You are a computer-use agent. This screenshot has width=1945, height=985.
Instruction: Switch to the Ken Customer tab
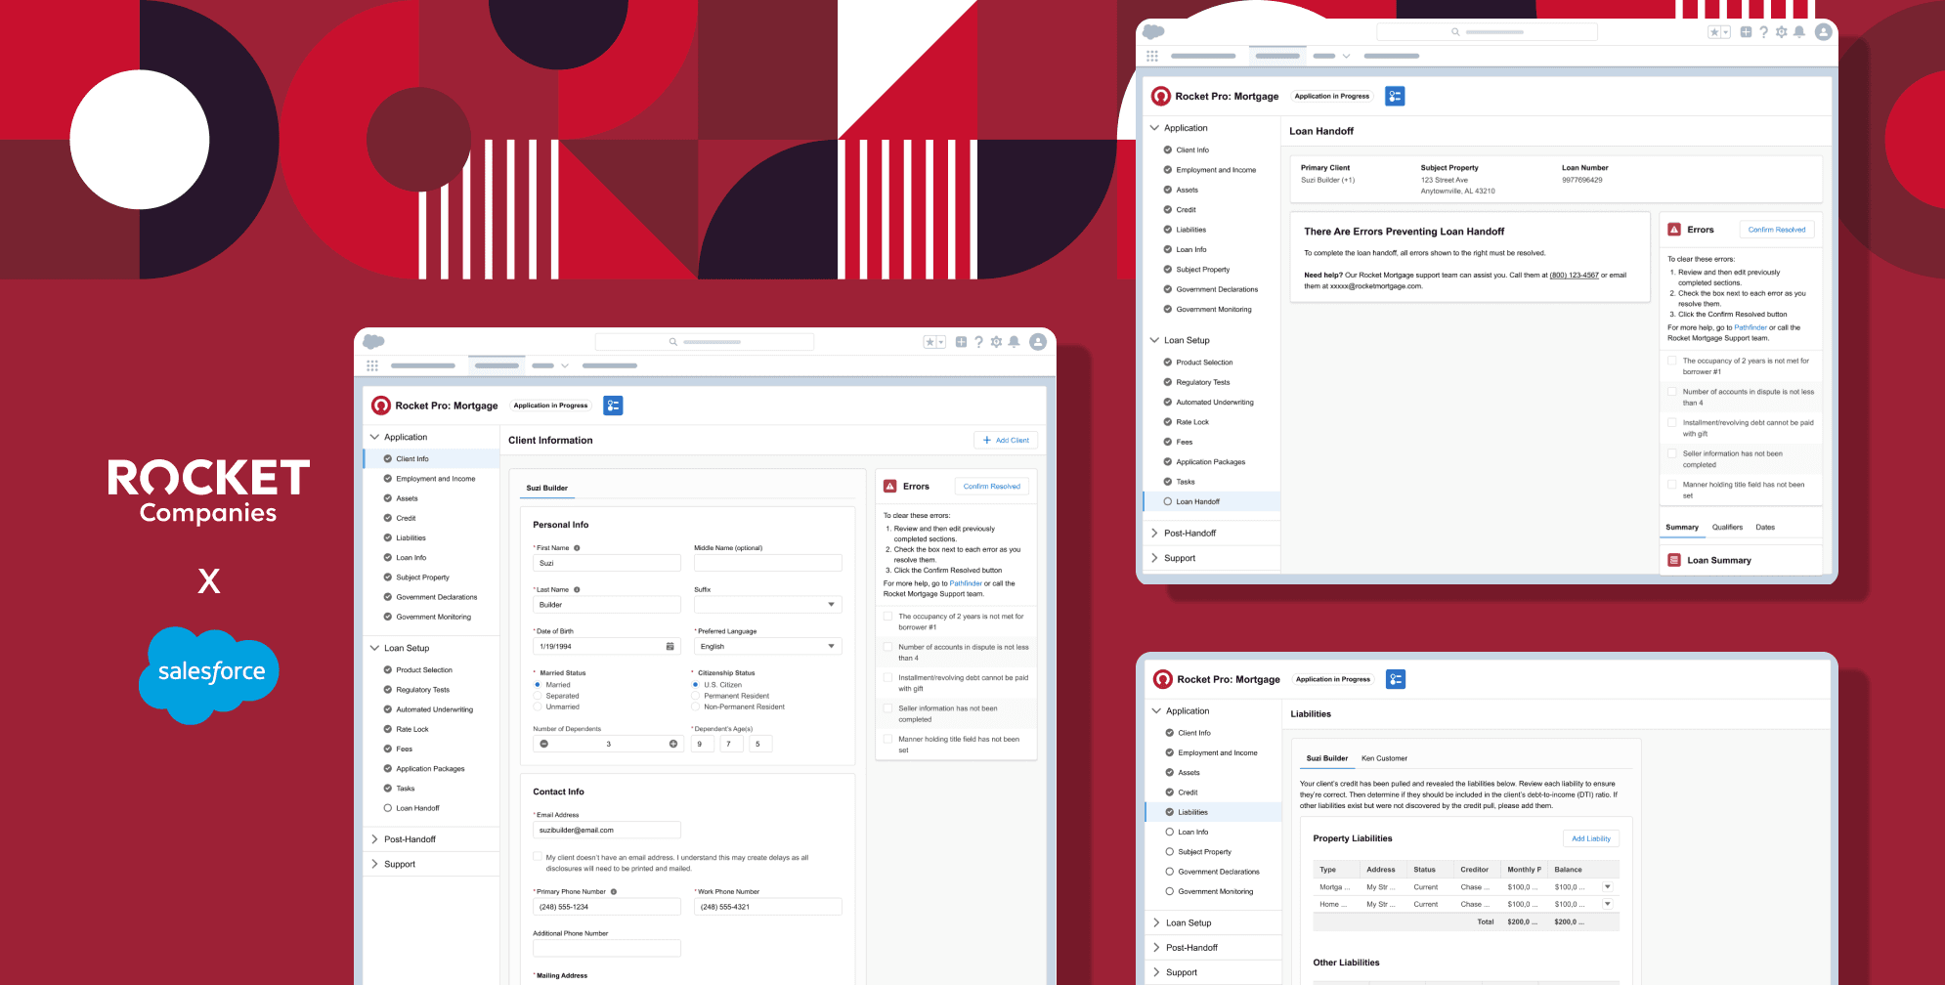pos(1384,758)
